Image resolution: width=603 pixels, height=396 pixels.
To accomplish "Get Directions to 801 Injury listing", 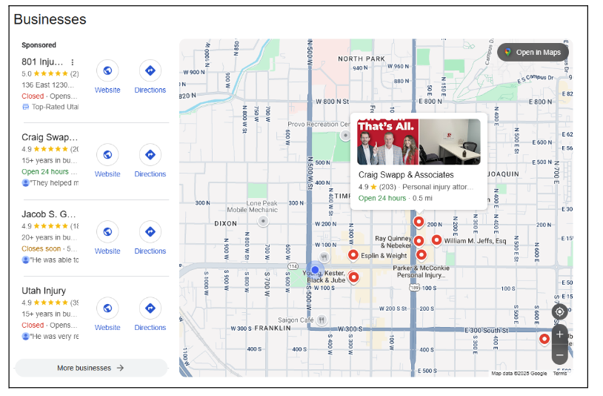I will [x=150, y=77].
